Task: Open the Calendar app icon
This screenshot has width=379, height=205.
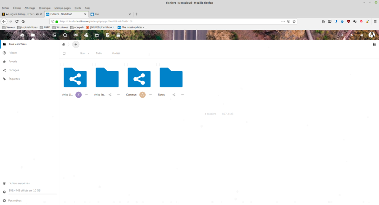Action: (97, 35)
